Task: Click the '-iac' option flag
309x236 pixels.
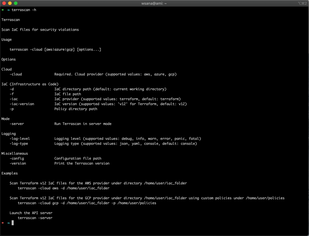Action: pos(14,99)
